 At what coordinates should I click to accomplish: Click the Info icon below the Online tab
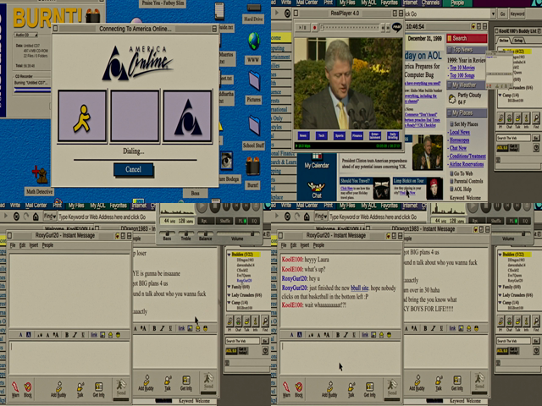point(527,118)
